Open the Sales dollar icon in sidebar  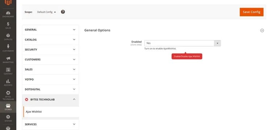[8, 24]
